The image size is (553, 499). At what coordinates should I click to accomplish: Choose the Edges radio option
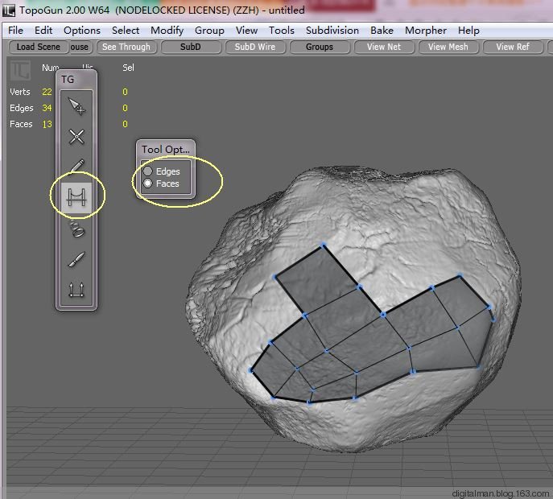(x=148, y=171)
